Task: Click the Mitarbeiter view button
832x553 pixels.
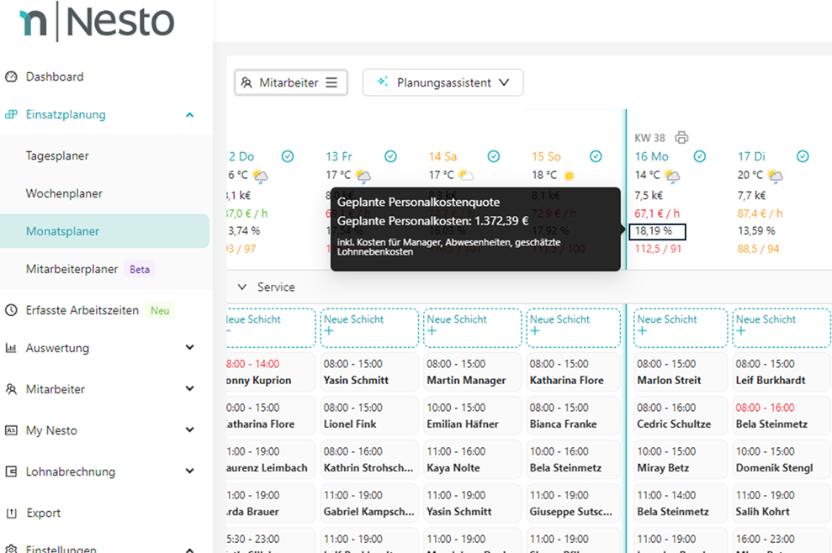Action: coord(290,82)
